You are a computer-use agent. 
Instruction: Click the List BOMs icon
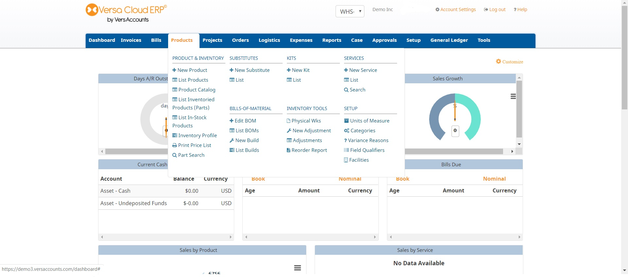click(x=232, y=130)
